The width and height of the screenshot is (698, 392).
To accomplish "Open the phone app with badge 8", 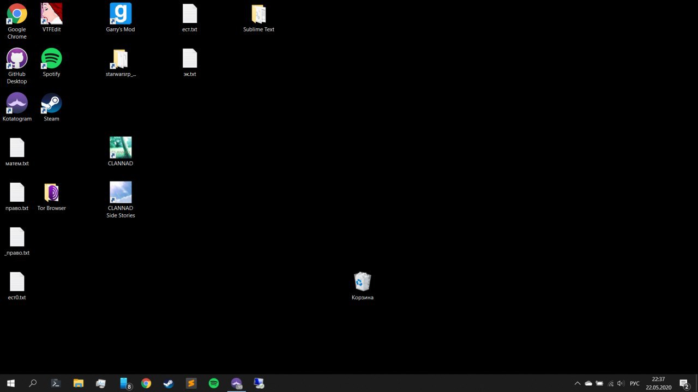I will pos(125,383).
